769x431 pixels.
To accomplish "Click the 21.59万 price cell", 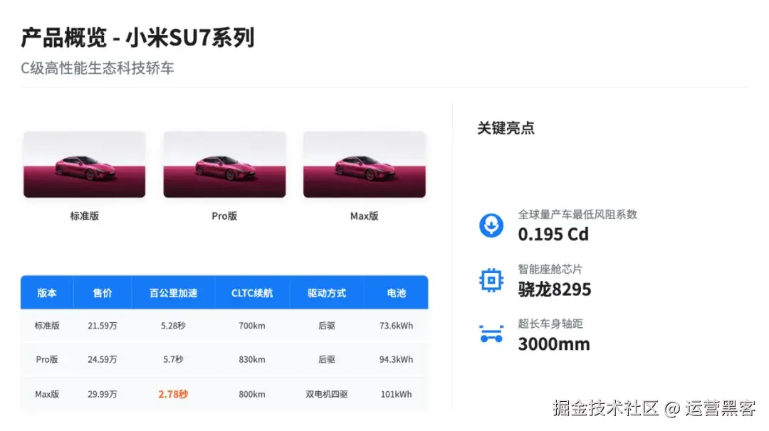I will [103, 326].
